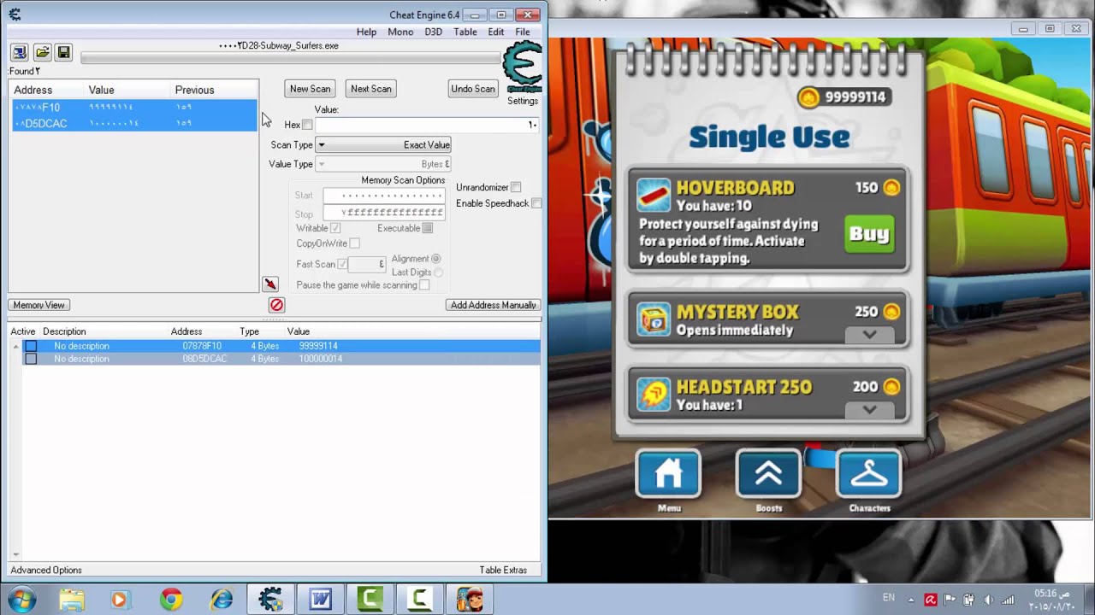Click the Start address field
This screenshot has width=1095, height=615.
(x=384, y=196)
